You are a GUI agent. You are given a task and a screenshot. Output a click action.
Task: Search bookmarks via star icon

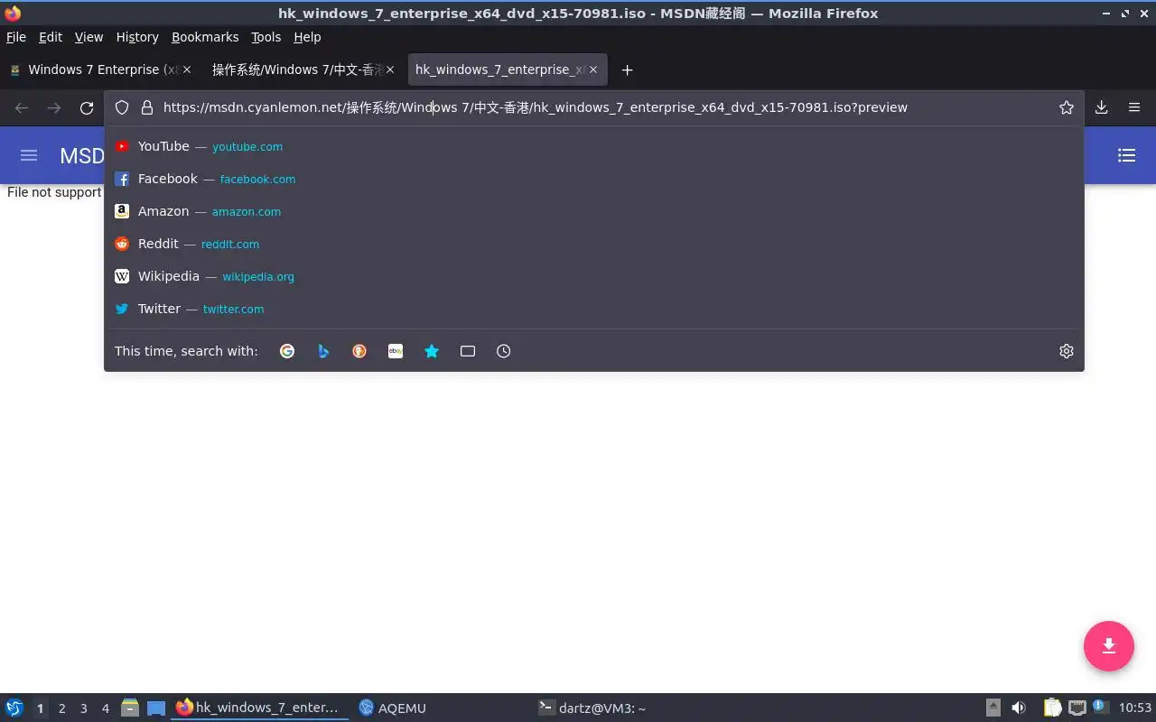coord(432,351)
